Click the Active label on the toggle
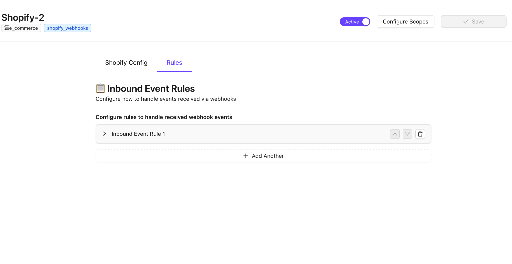Screen dimensions: 512x264 [x=352, y=22]
